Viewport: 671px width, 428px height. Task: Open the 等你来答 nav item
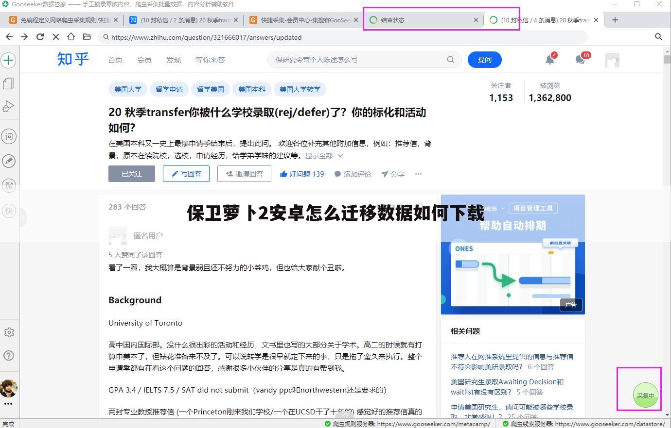210,60
